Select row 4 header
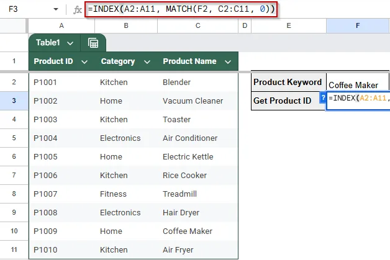Image resolution: width=390 pixels, height=260 pixels. click(14, 119)
